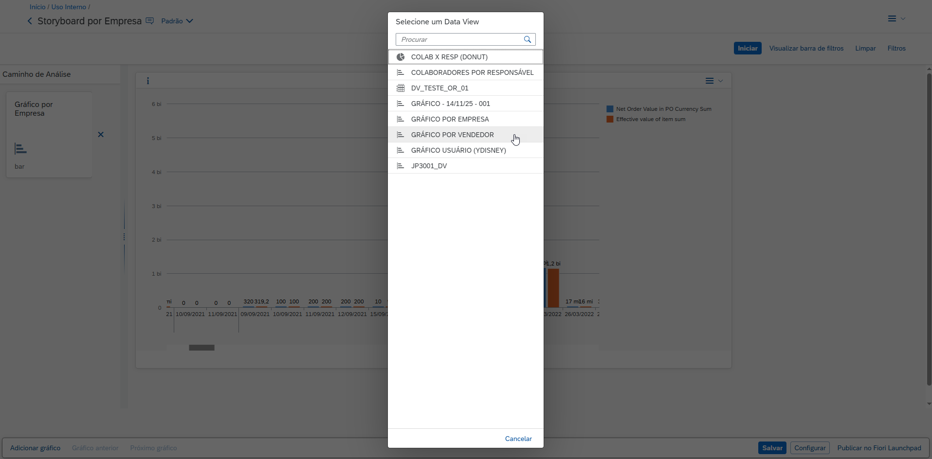Screen dimensions: 932x459
Task: Select GRÁFICO POR VENDEDOR data view
Action: [x=452, y=135]
